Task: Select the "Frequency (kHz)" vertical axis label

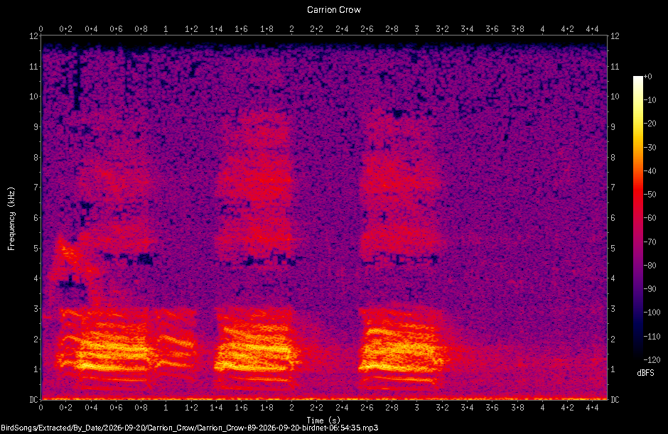Action: [11, 219]
